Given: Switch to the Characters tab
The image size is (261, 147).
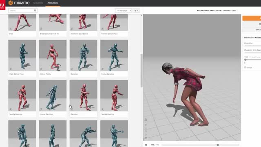Looking at the screenshot, I should point(38,3).
